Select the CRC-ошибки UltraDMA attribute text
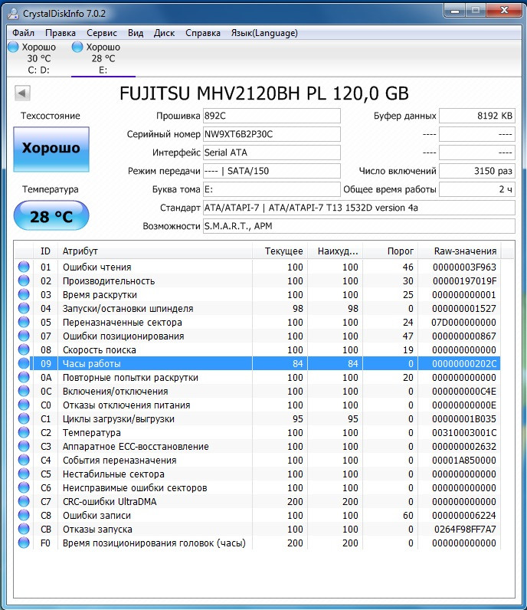This screenshot has height=610, width=527. 110,502
